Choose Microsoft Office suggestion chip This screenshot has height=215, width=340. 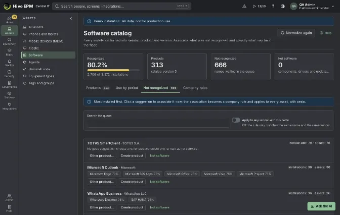(x=182, y=174)
